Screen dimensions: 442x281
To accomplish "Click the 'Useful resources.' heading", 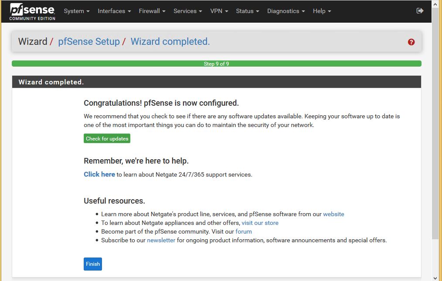I will click(x=115, y=201).
